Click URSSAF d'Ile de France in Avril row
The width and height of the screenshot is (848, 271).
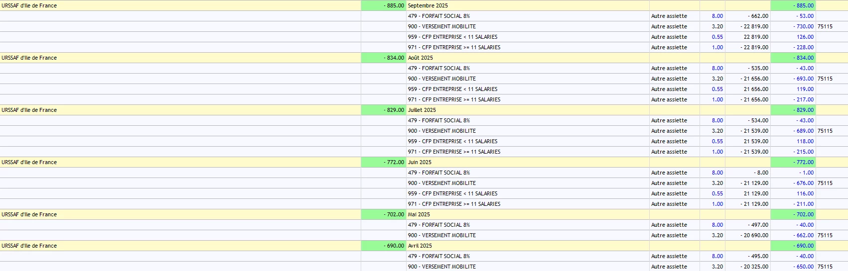tap(180, 246)
